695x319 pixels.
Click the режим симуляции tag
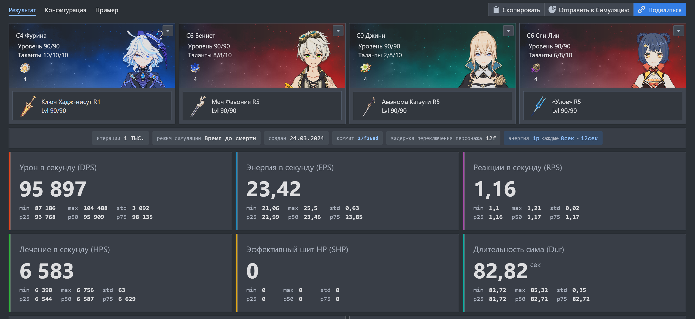[207, 138]
